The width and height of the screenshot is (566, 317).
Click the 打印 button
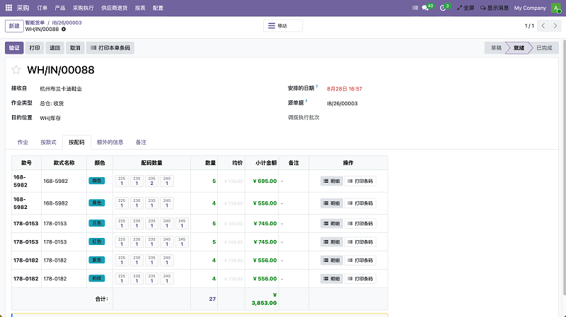click(35, 48)
